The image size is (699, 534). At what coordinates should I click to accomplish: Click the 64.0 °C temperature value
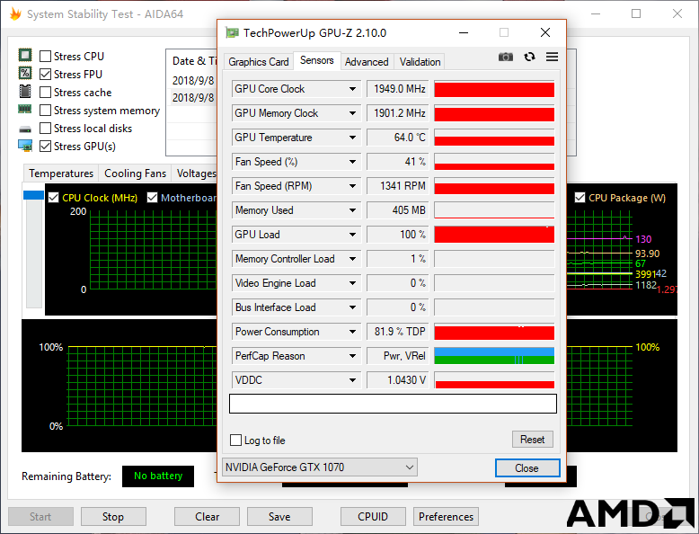coord(398,138)
